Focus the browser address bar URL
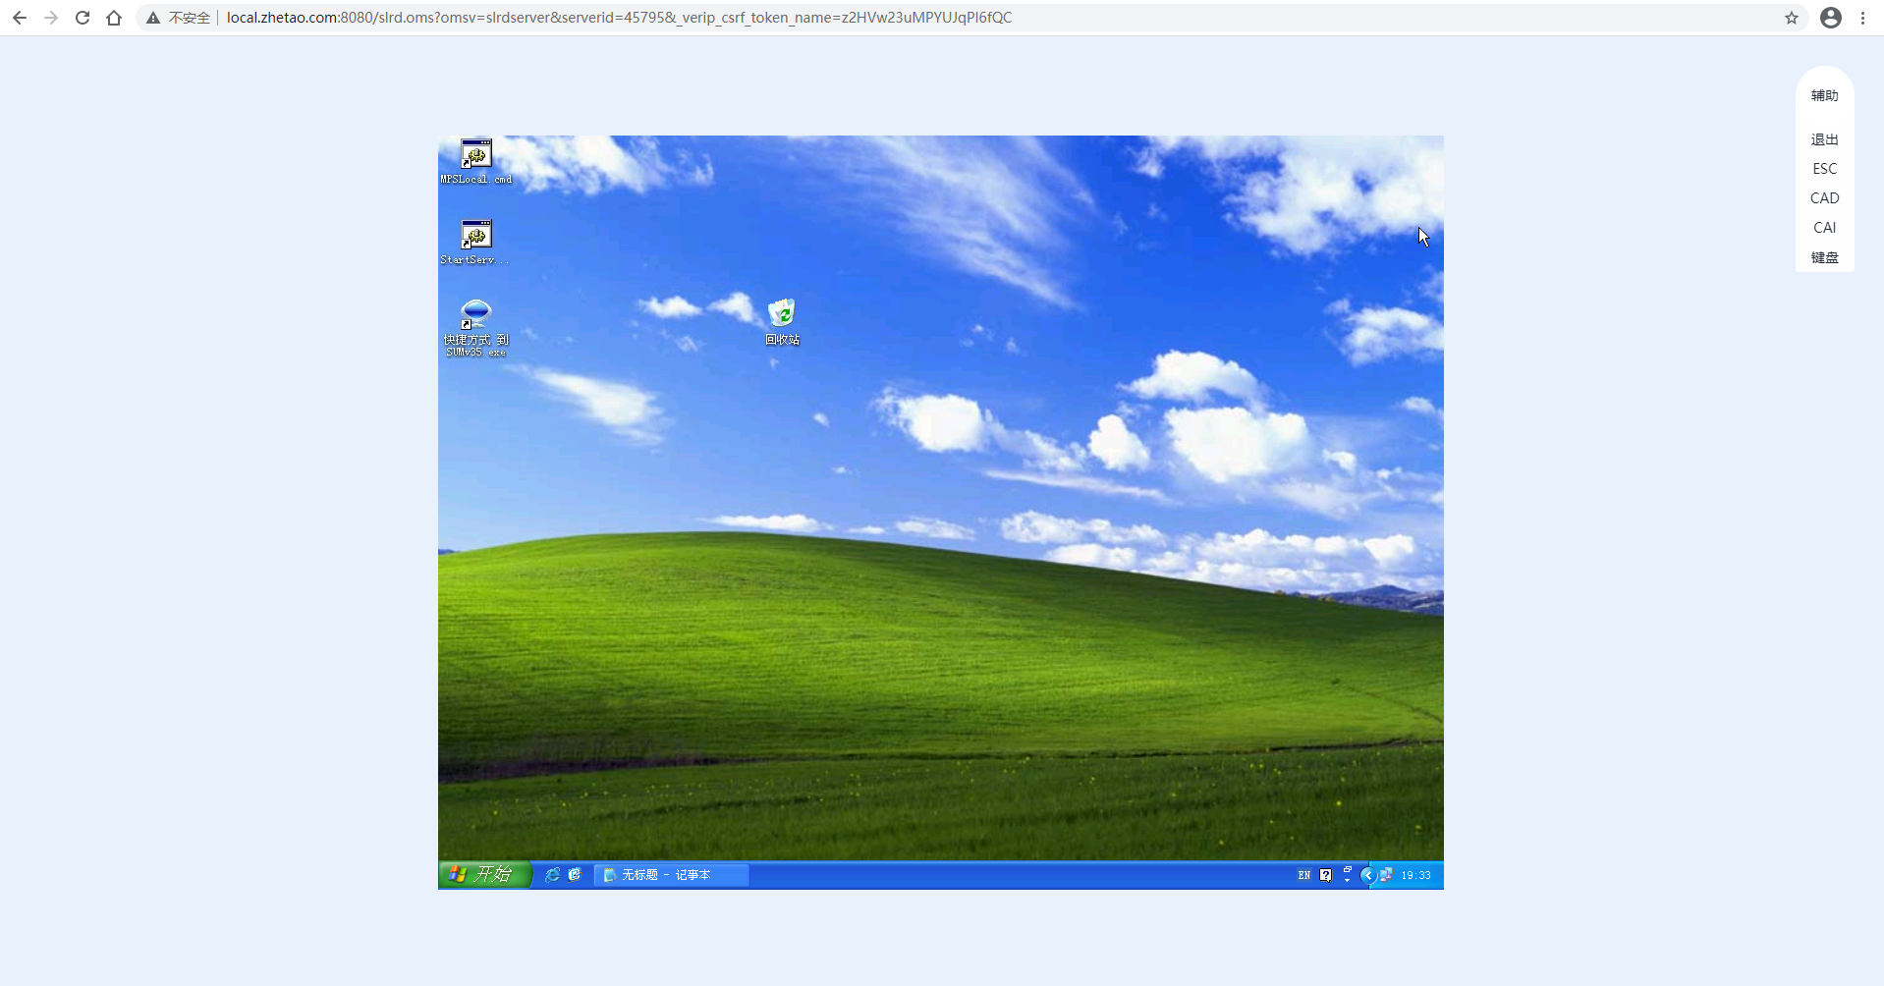The height and width of the screenshot is (986, 1884). tap(619, 18)
